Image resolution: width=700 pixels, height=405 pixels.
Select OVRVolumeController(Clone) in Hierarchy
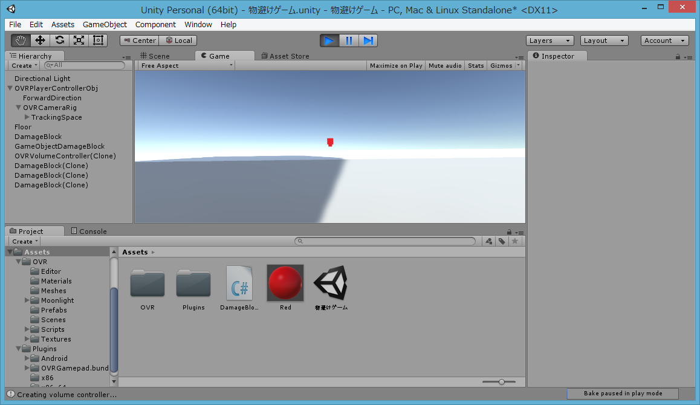(65, 157)
